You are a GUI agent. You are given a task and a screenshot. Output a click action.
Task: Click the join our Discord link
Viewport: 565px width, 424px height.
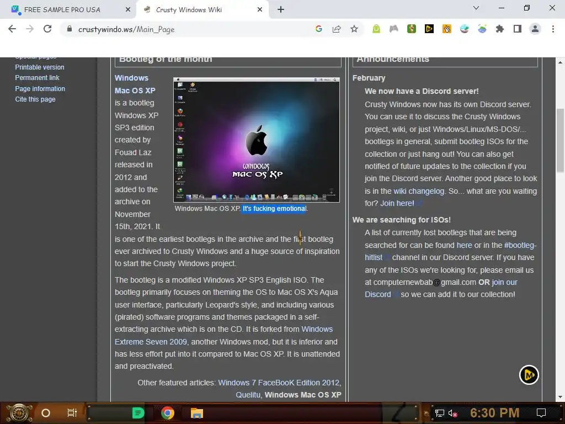coord(441,288)
